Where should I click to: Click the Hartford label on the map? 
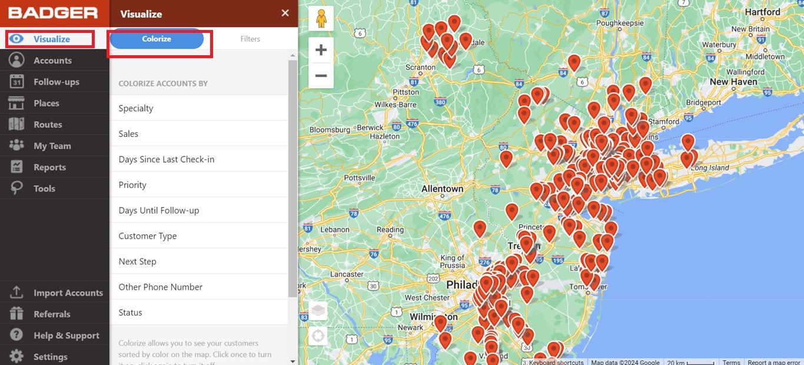763,12
